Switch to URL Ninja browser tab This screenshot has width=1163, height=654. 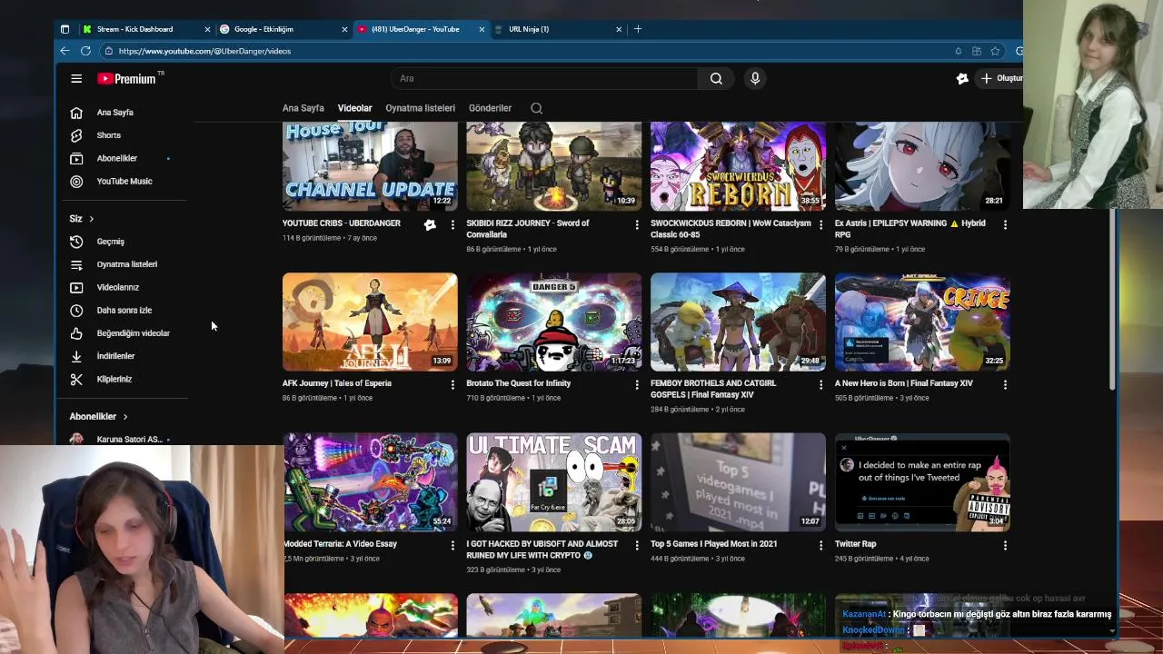529,29
